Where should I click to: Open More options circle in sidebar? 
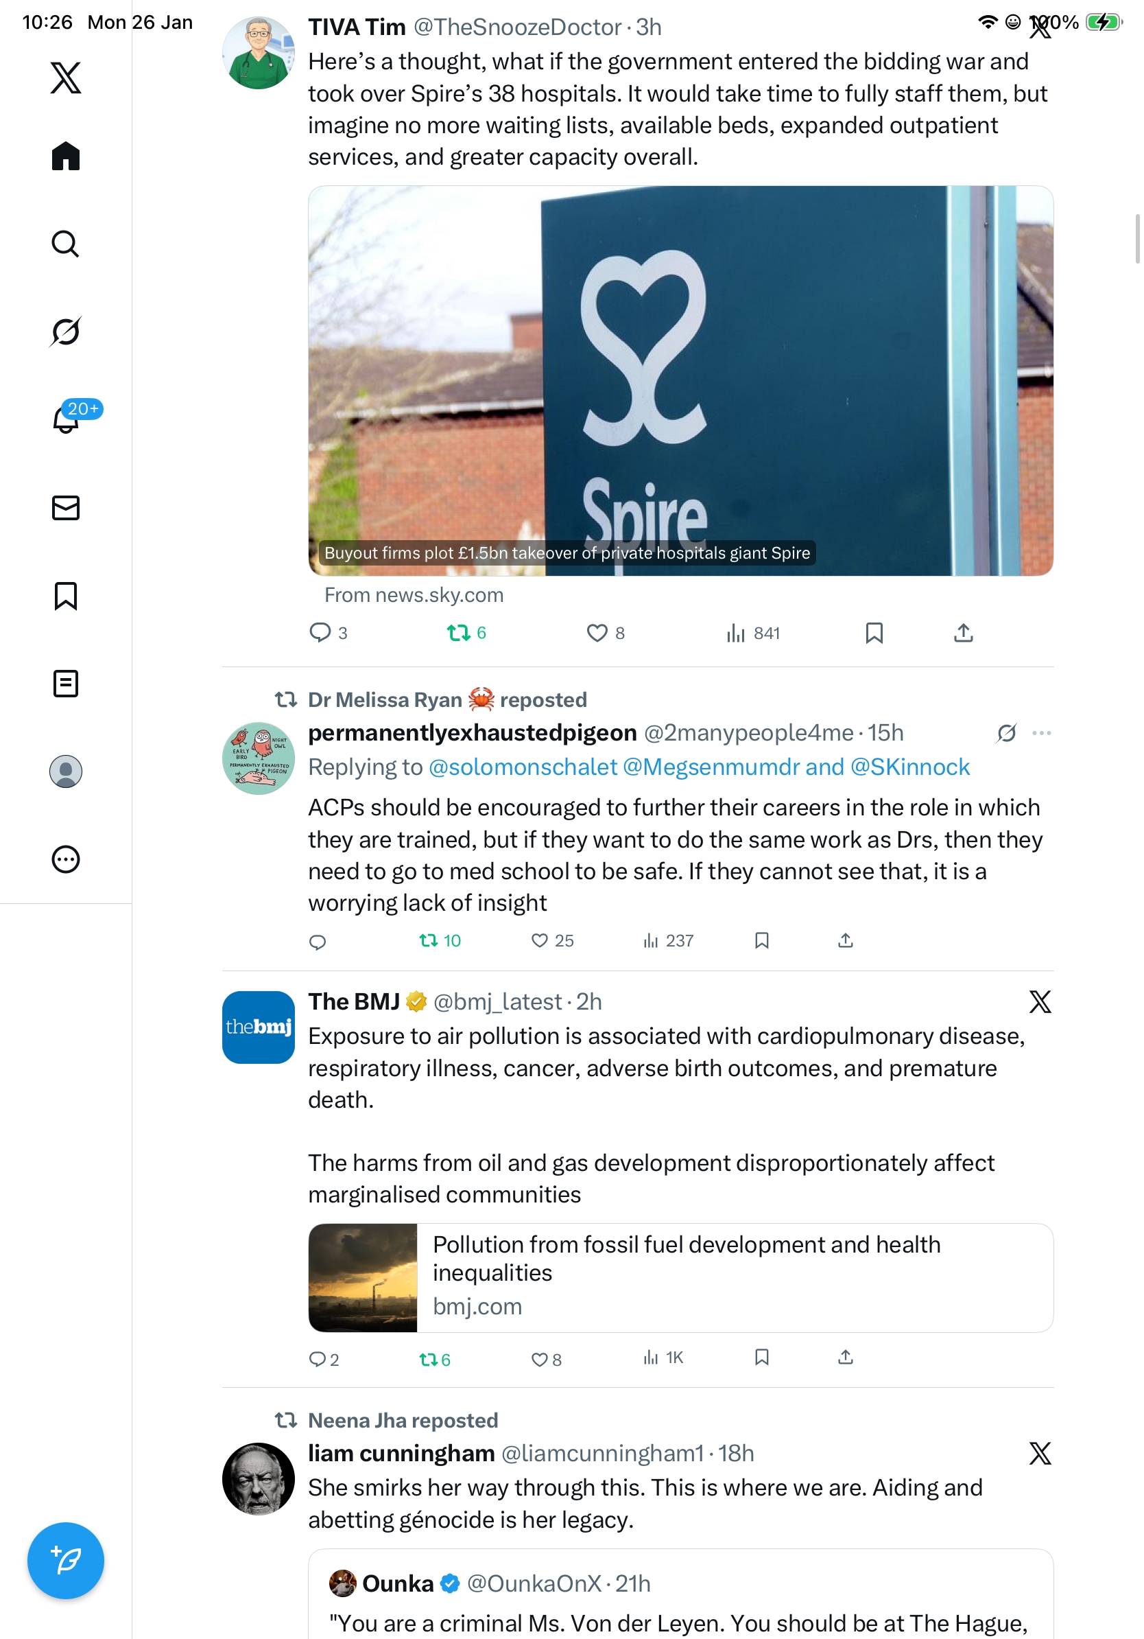click(66, 859)
